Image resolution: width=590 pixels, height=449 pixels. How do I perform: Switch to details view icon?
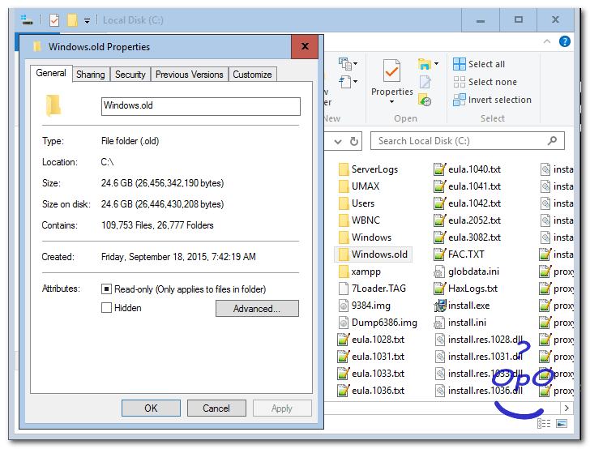544,423
